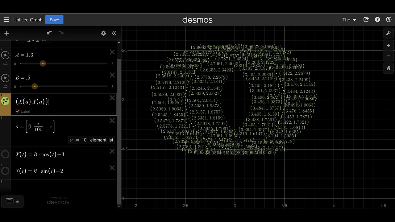
Task: Open the language globe icon
Action: click(389, 20)
